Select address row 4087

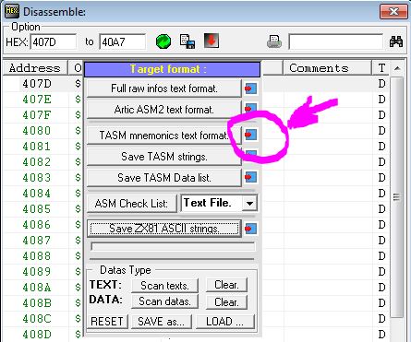coord(37,241)
